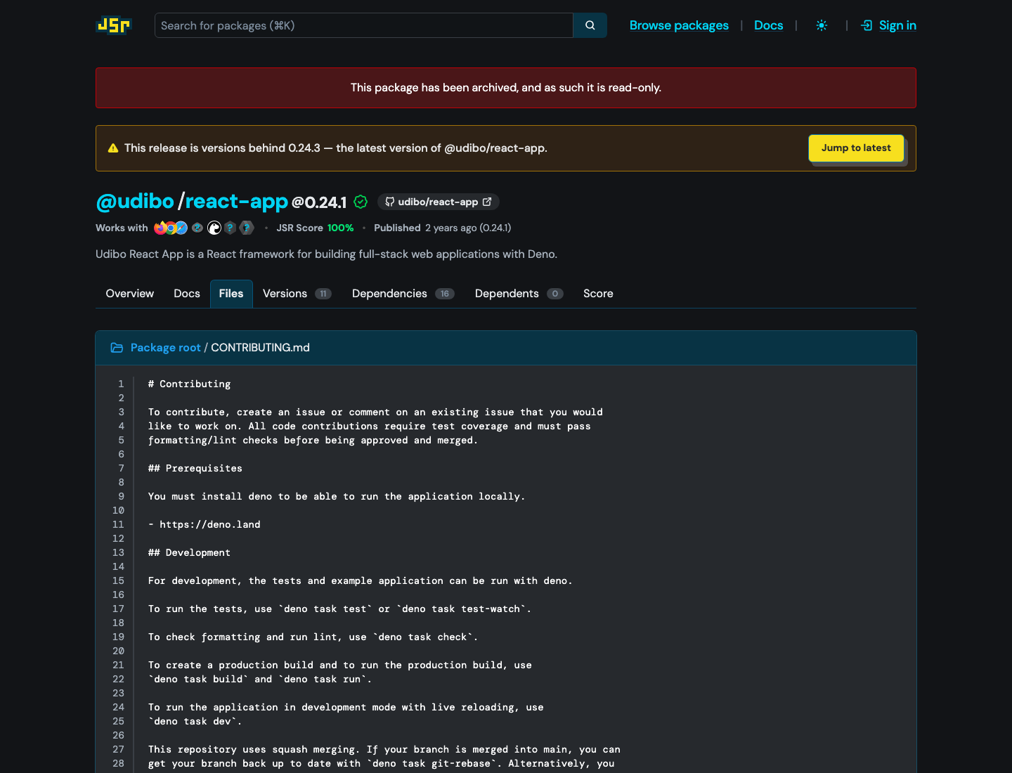Open the @udibo scope link

(135, 202)
